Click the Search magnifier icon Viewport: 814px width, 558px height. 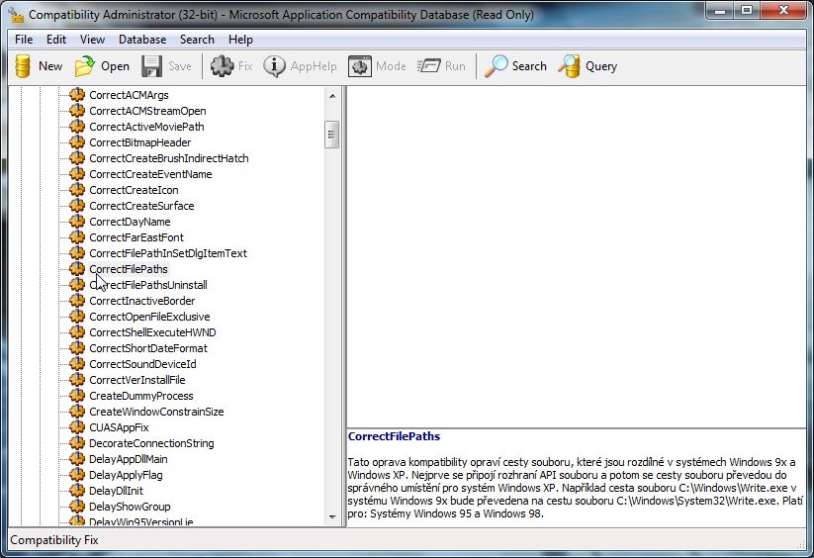[497, 66]
